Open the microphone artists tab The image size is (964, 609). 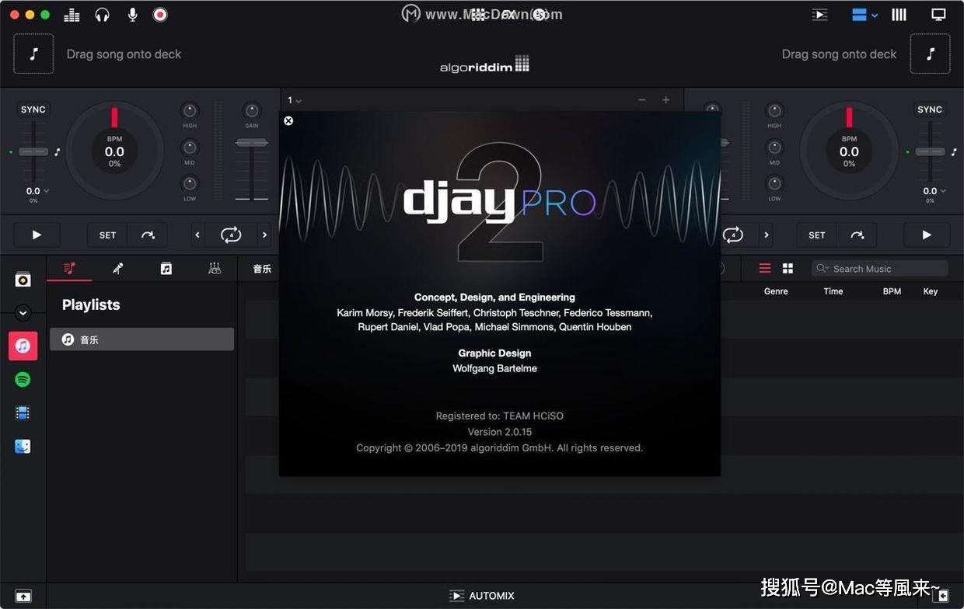tap(118, 269)
